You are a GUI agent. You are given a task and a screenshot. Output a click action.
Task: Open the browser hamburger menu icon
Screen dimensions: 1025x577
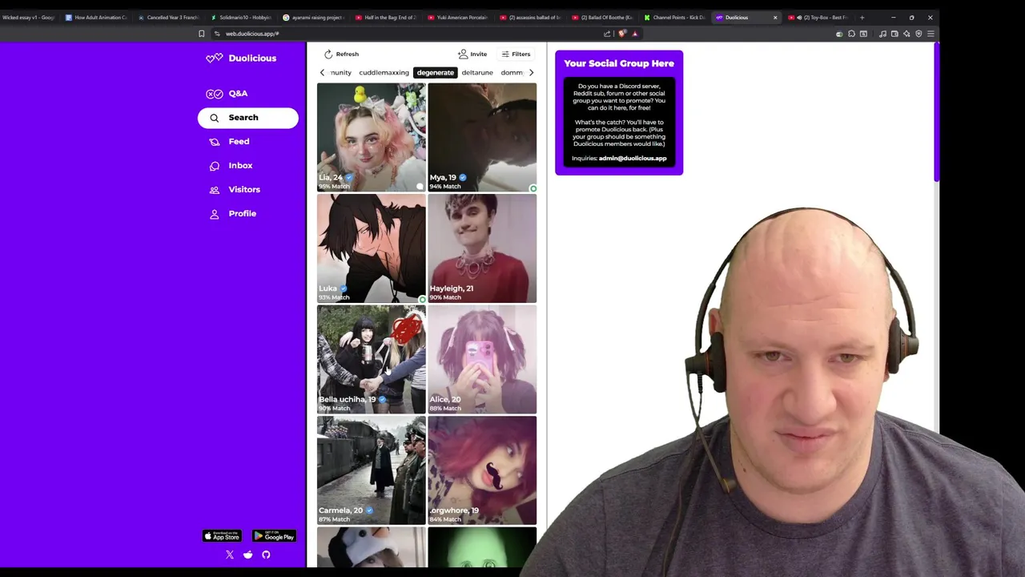tap(931, 34)
